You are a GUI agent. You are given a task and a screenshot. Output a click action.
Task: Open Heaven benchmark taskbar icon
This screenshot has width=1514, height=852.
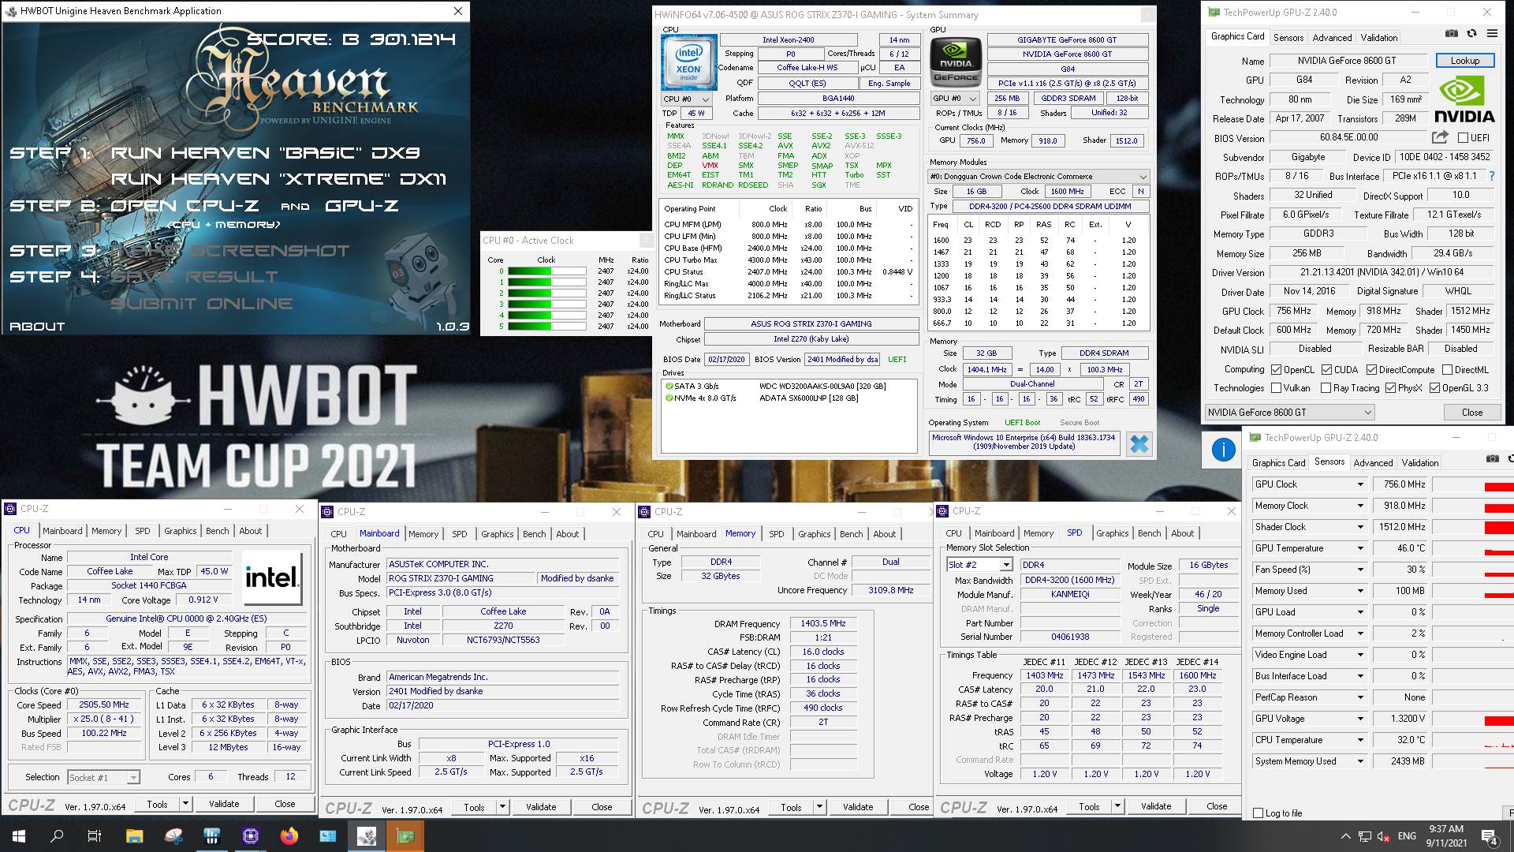pyautogui.click(x=367, y=836)
